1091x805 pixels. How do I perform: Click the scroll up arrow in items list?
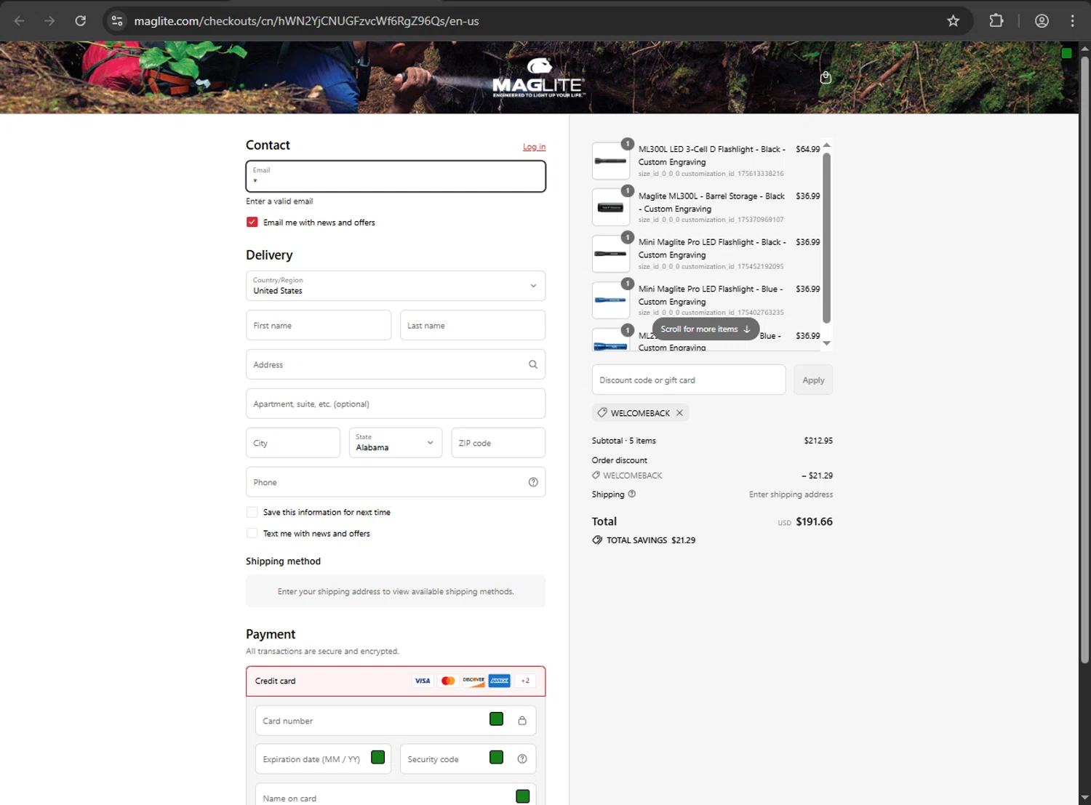click(826, 145)
